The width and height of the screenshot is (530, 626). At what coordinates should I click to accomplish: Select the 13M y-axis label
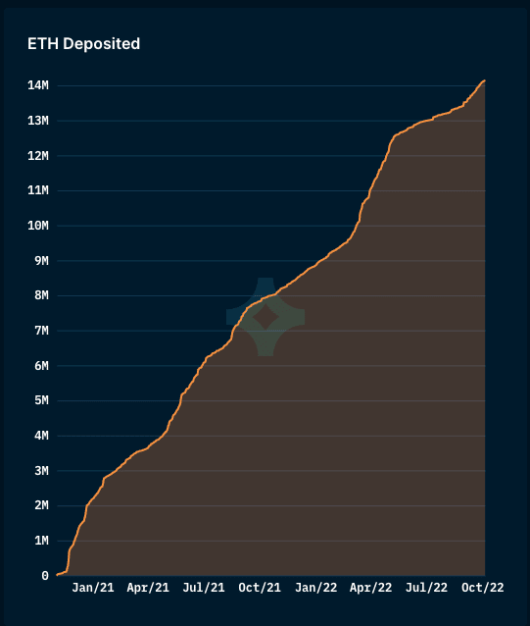point(38,120)
